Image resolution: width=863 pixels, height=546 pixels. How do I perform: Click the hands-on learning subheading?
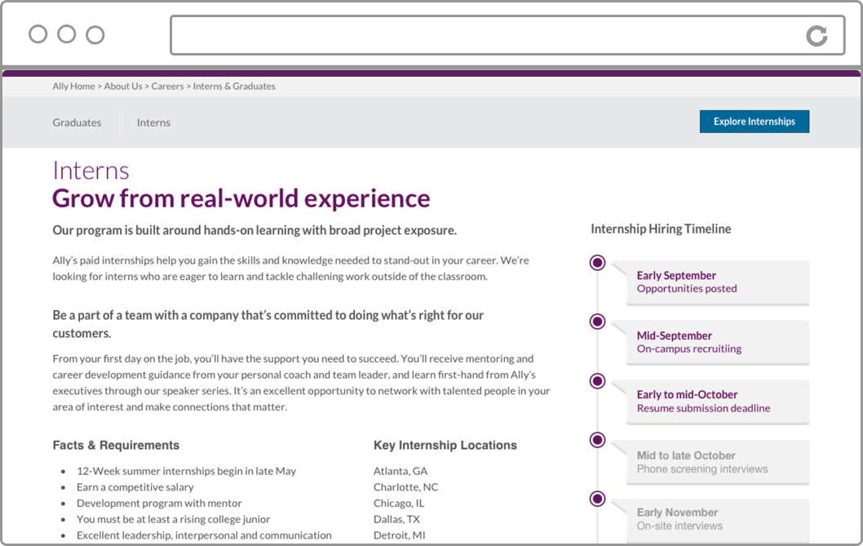click(x=254, y=230)
